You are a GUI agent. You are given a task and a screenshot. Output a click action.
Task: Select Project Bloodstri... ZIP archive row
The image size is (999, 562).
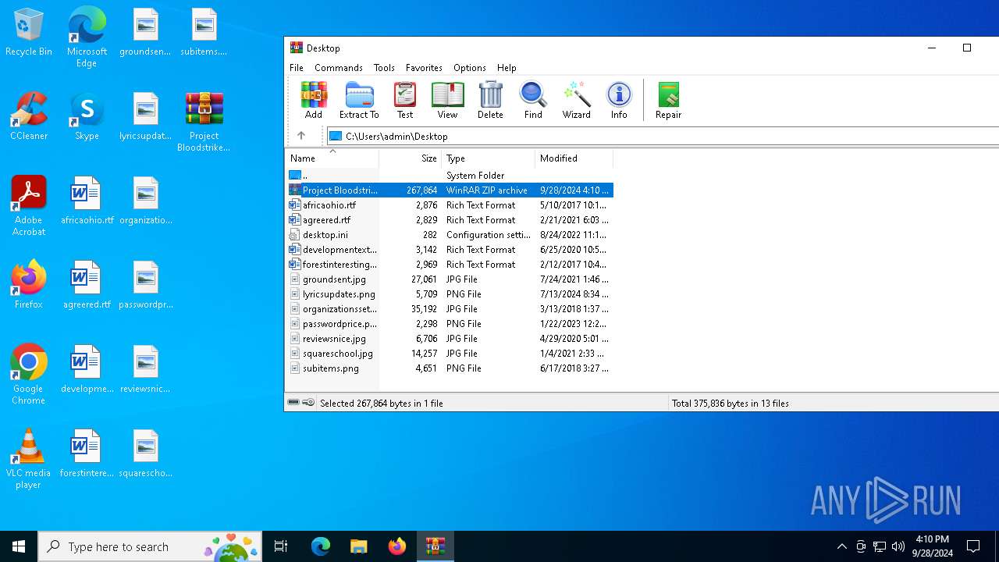(450, 190)
